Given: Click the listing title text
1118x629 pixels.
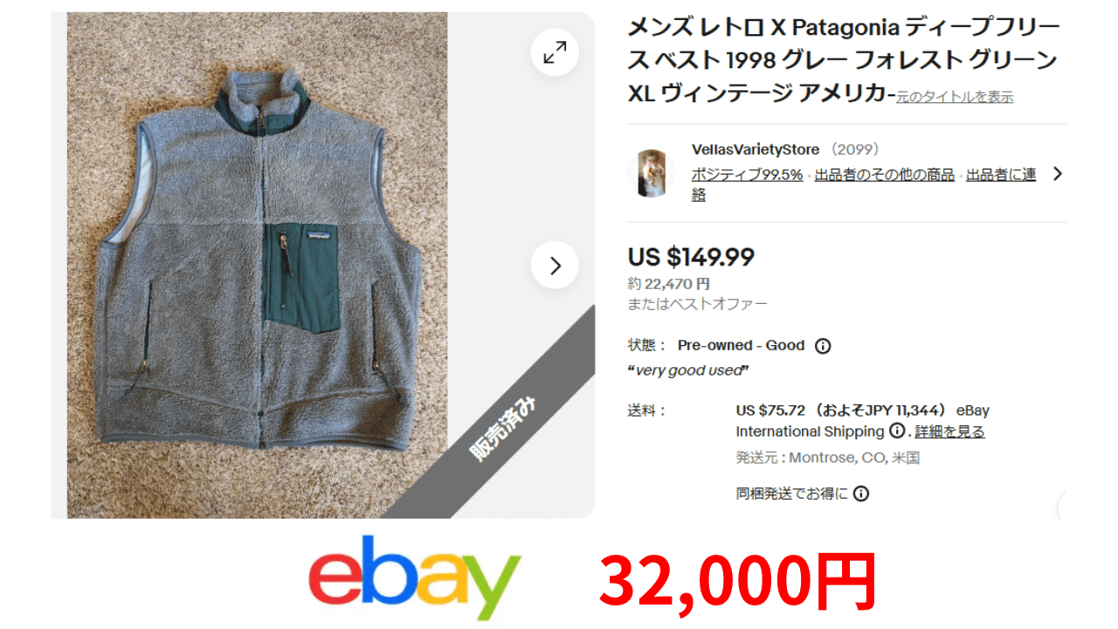Looking at the screenshot, I should click(843, 60).
